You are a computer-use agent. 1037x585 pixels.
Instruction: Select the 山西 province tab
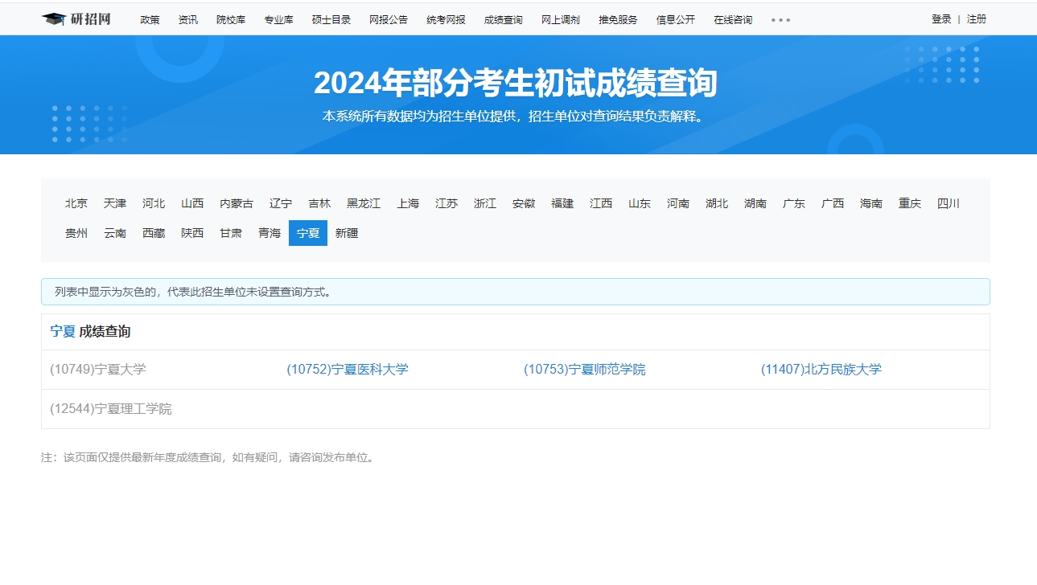click(x=192, y=203)
